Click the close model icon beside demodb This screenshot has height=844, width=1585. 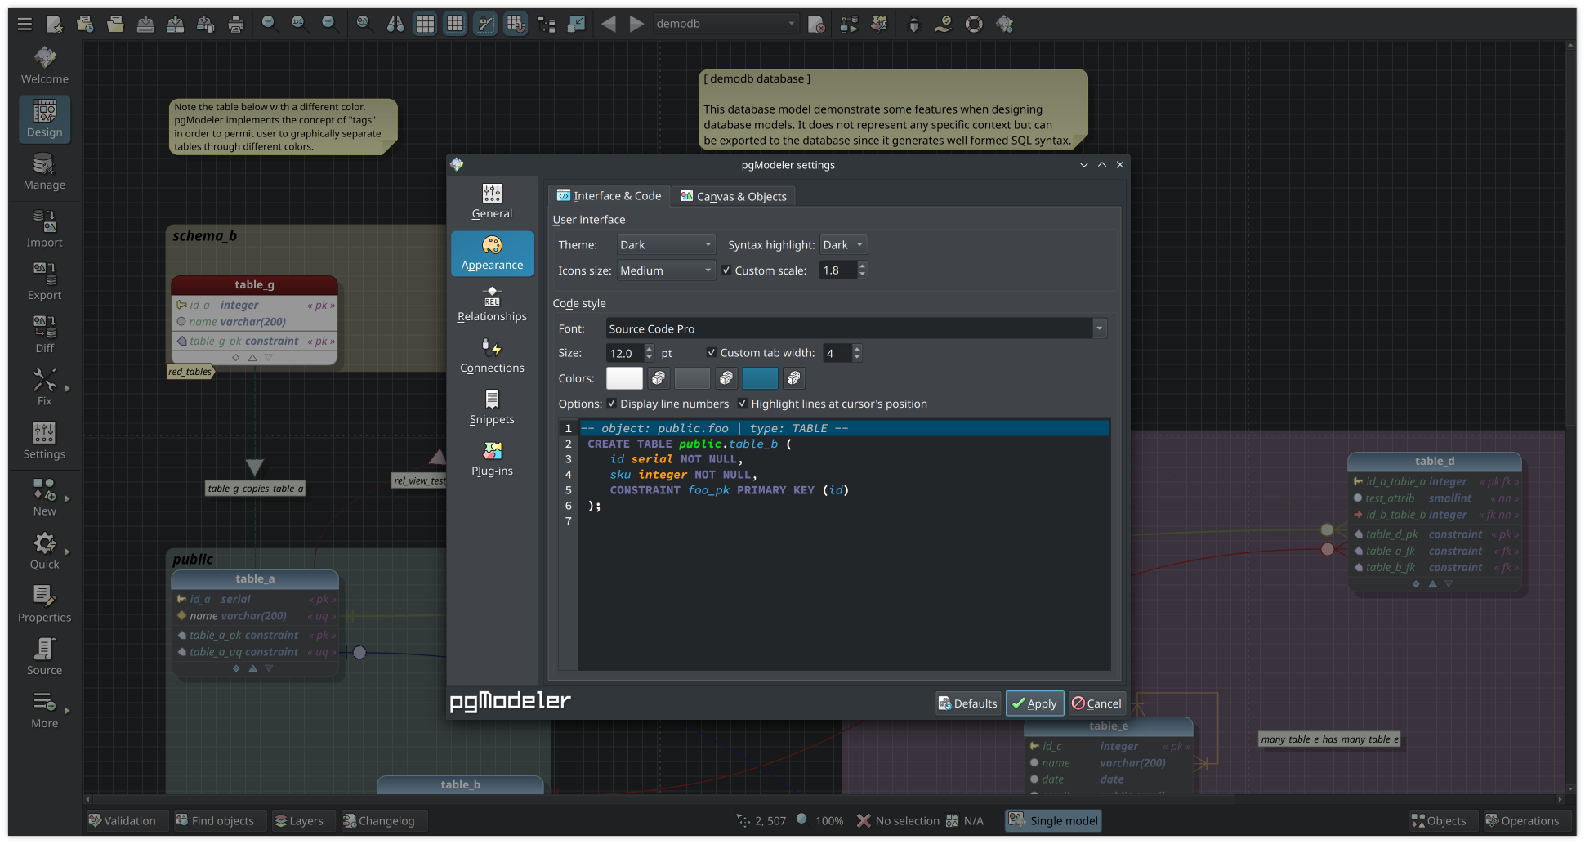point(816,24)
